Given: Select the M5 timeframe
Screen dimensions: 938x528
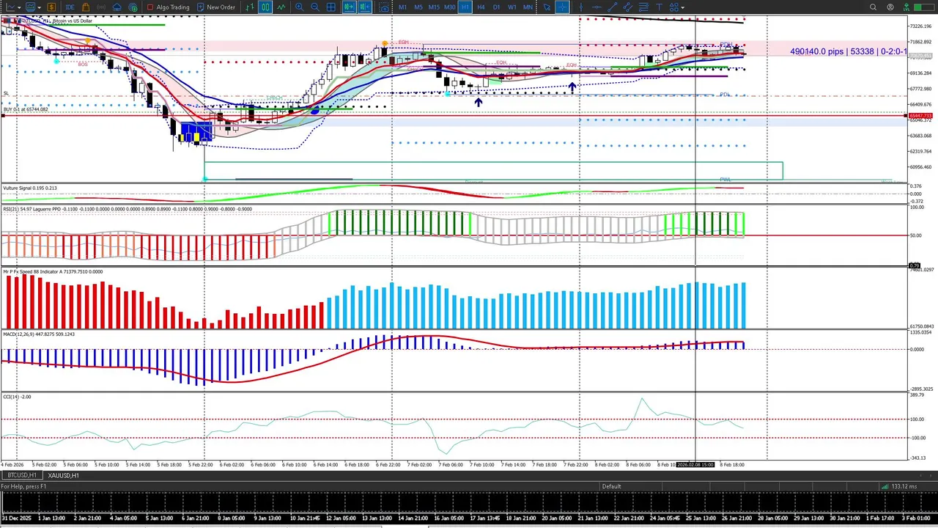Looking at the screenshot, I should 418,7.
